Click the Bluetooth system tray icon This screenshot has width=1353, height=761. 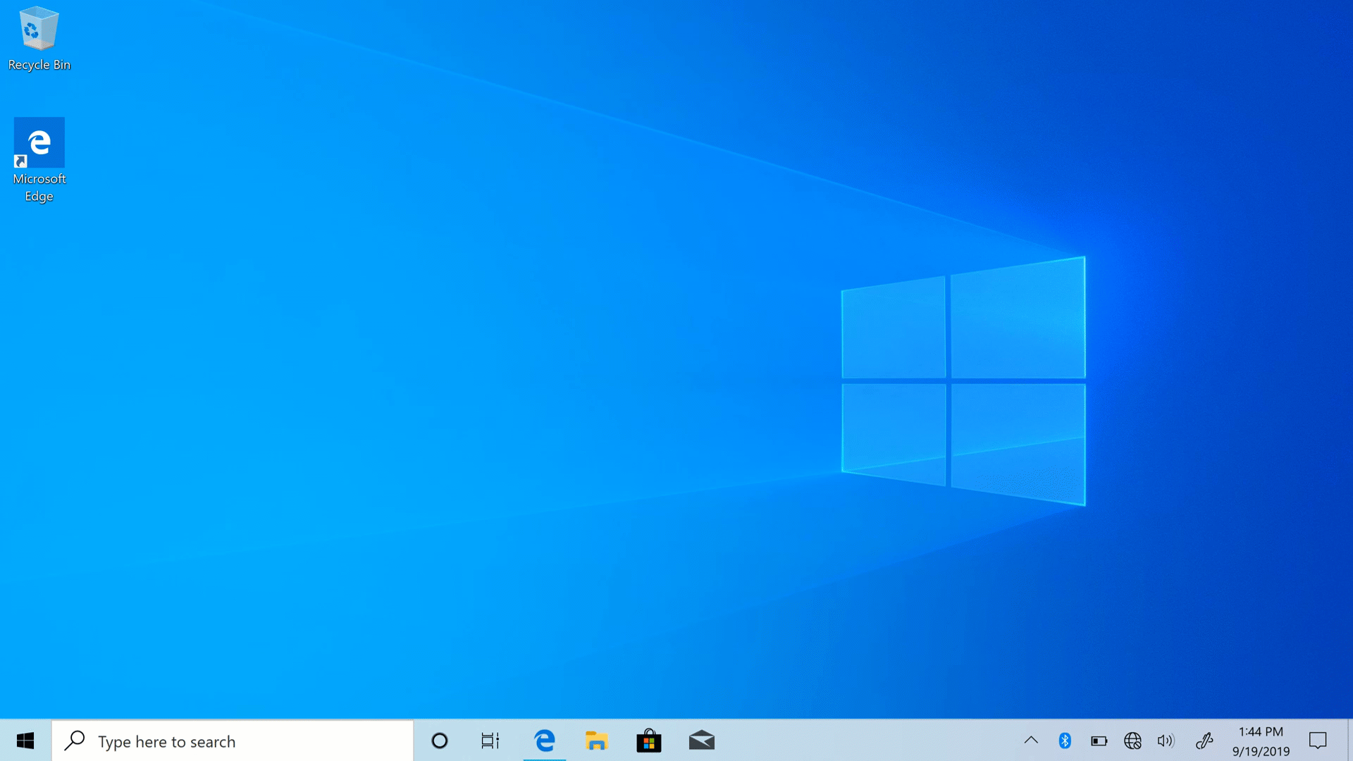(1064, 741)
